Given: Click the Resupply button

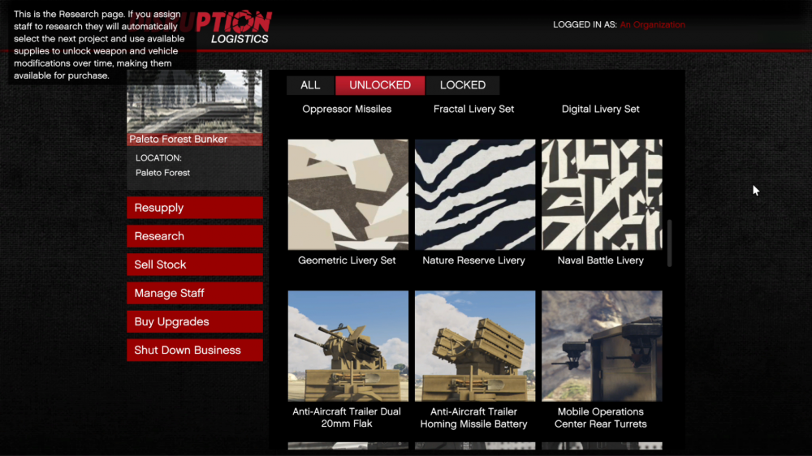Looking at the screenshot, I should coord(195,208).
